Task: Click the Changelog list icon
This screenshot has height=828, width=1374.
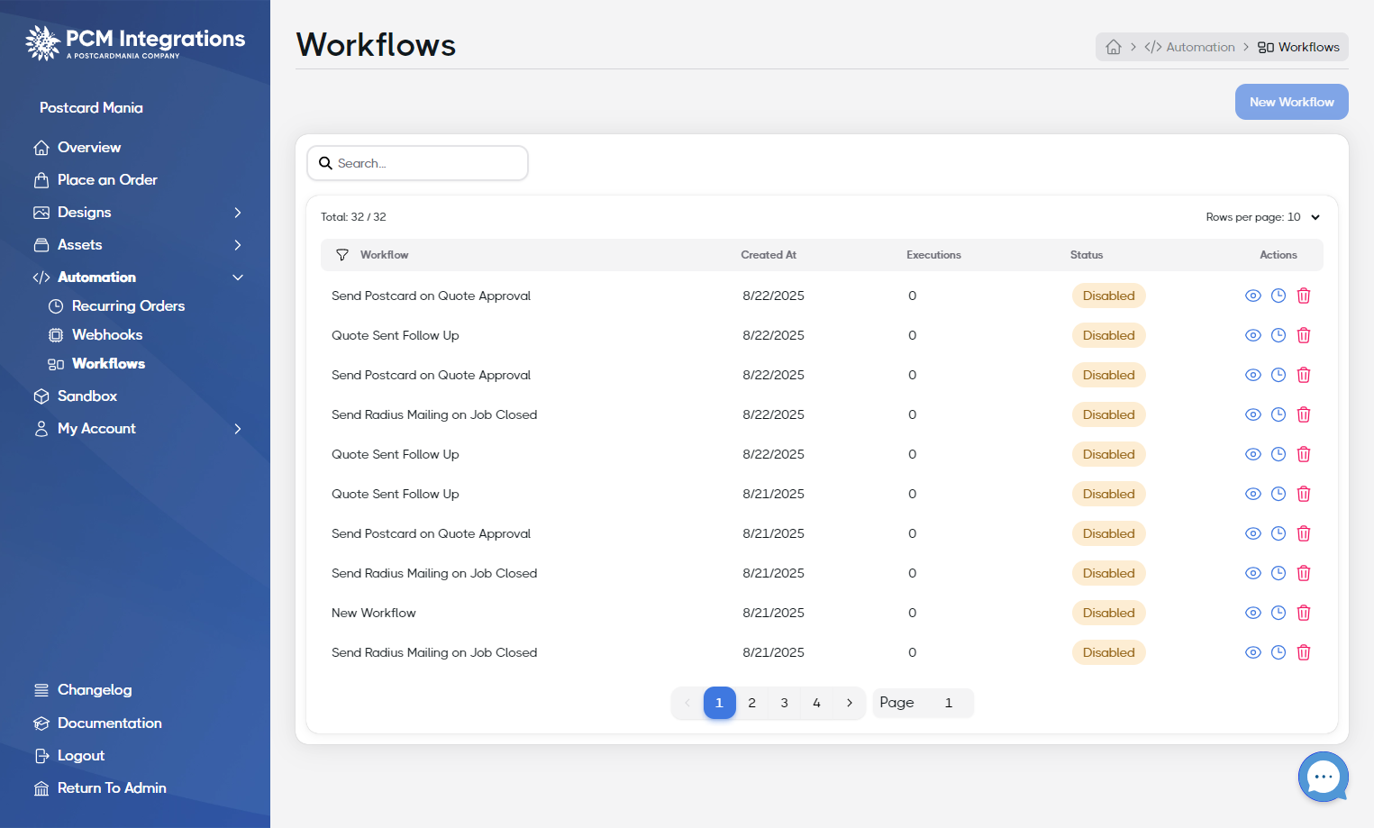Action: click(x=41, y=690)
